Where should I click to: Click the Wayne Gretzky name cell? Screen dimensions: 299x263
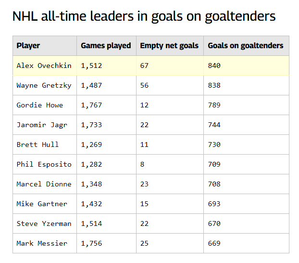click(44, 85)
